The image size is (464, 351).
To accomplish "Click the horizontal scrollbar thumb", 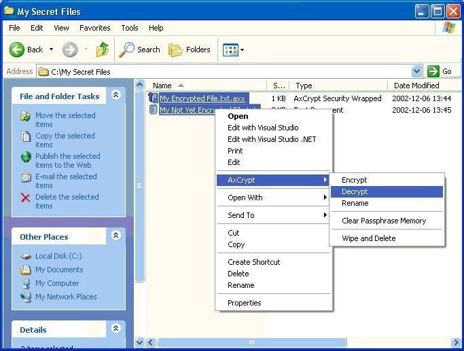I will click(x=251, y=343).
